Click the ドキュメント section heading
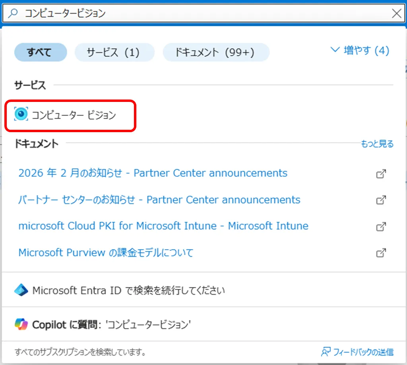 click(36, 144)
